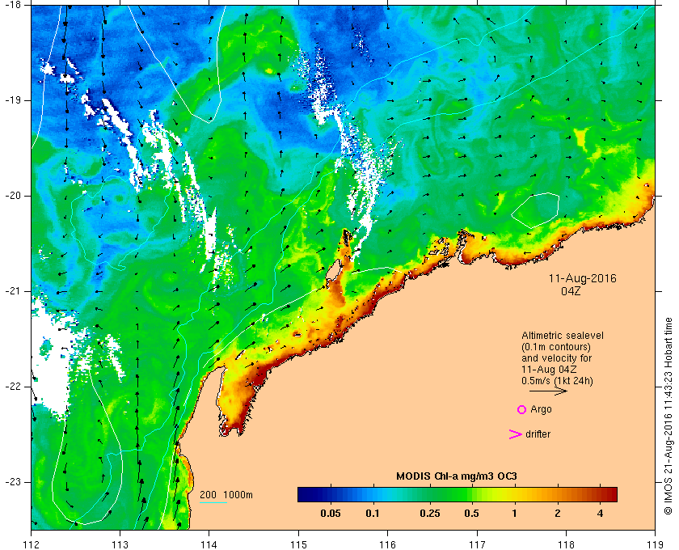Viewport: 679px width, 550px height.
Task: Click the cyan bathymetry contour legend line
Action: click(213, 503)
